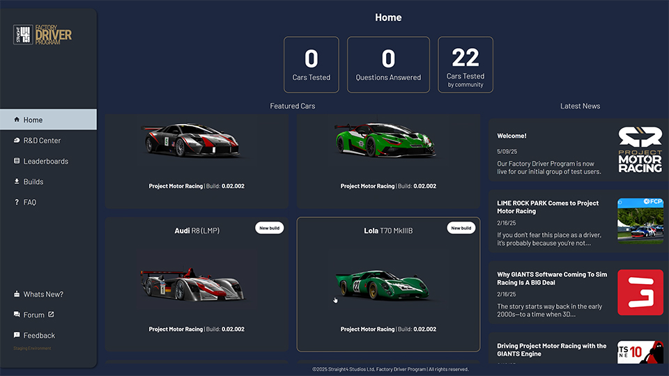The width and height of the screenshot is (669, 376).
Task: Click the Lime Rock Park track thumbnail
Action: 640,221
